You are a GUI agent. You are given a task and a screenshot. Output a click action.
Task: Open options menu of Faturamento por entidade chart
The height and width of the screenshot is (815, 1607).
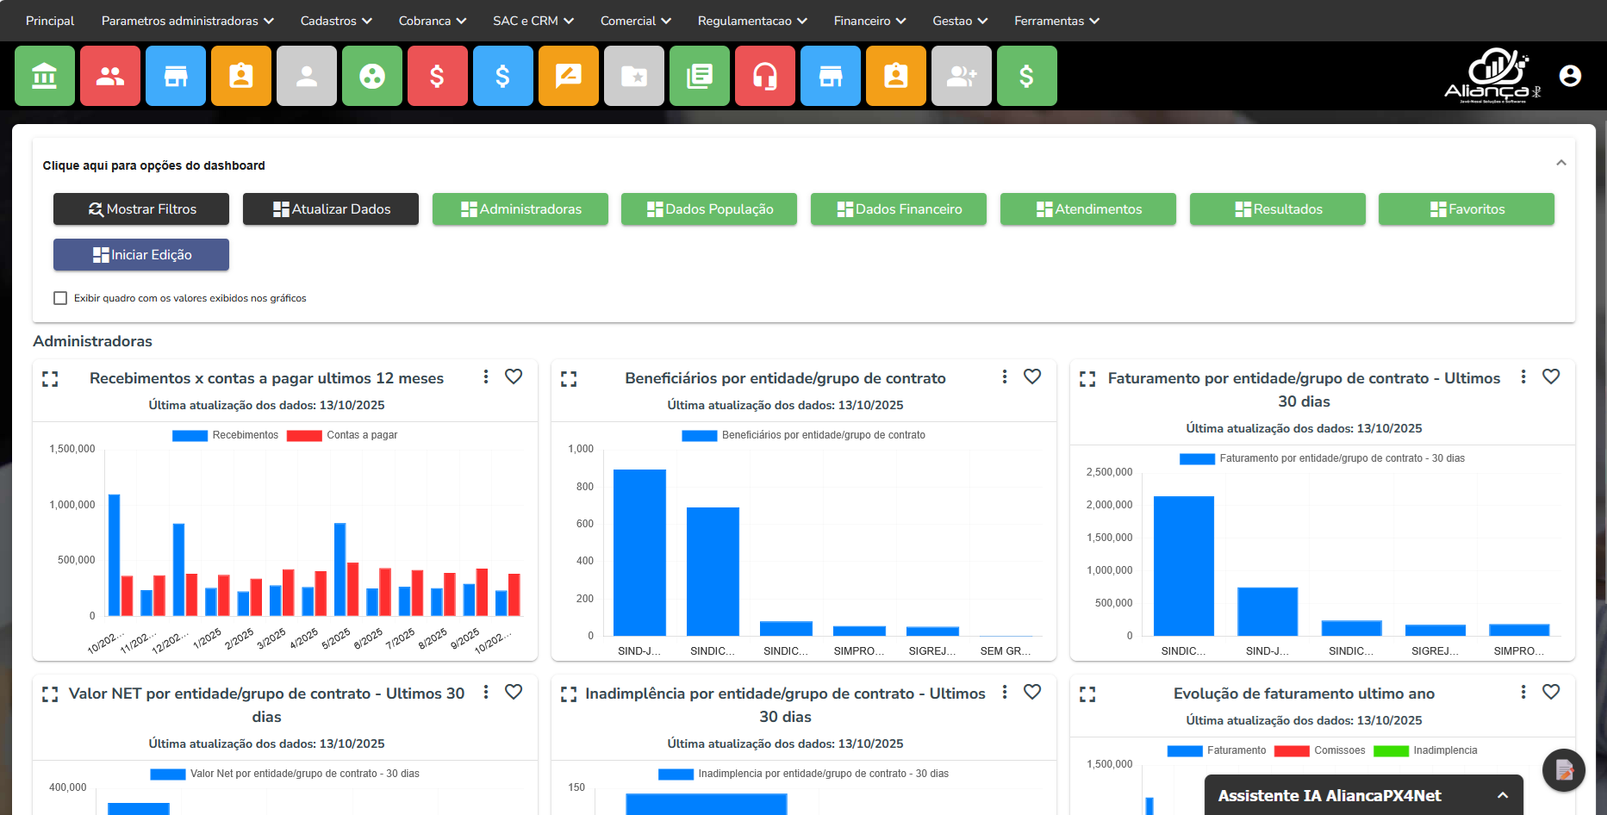1523,376
